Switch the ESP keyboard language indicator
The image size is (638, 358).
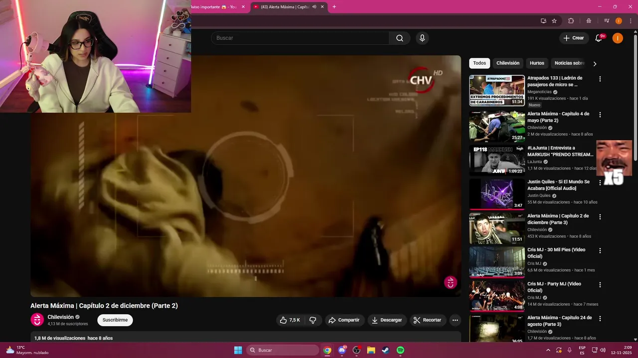(582, 350)
